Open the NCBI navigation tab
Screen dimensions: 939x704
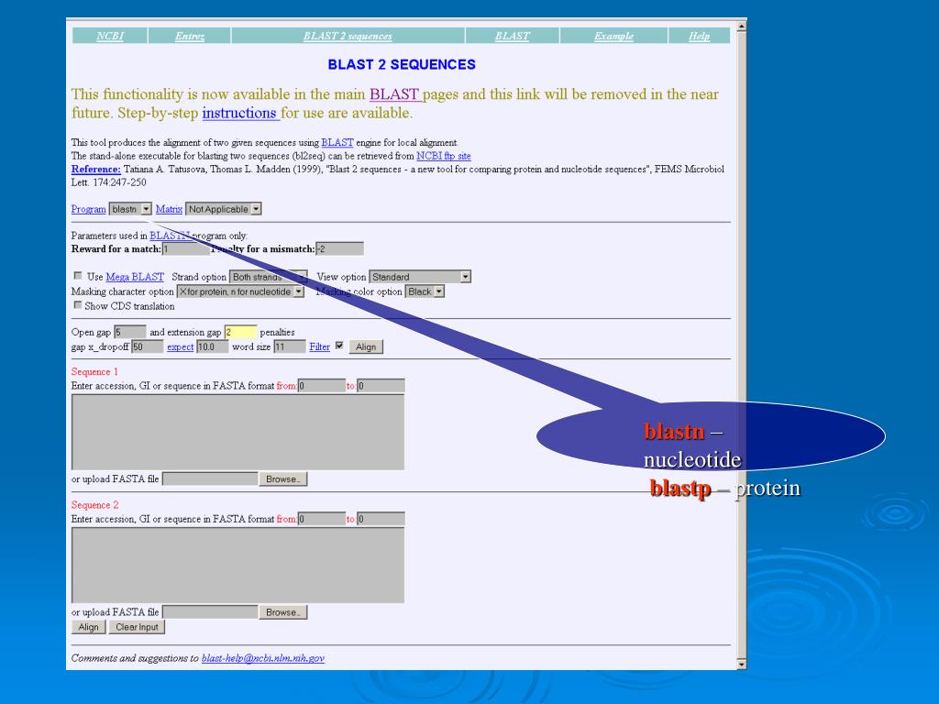[x=110, y=36]
